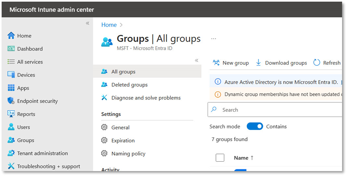Check the select-all checkbox beside Name
This screenshot has width=347, height=176.
pyautogui.click(x=220, y=158)
